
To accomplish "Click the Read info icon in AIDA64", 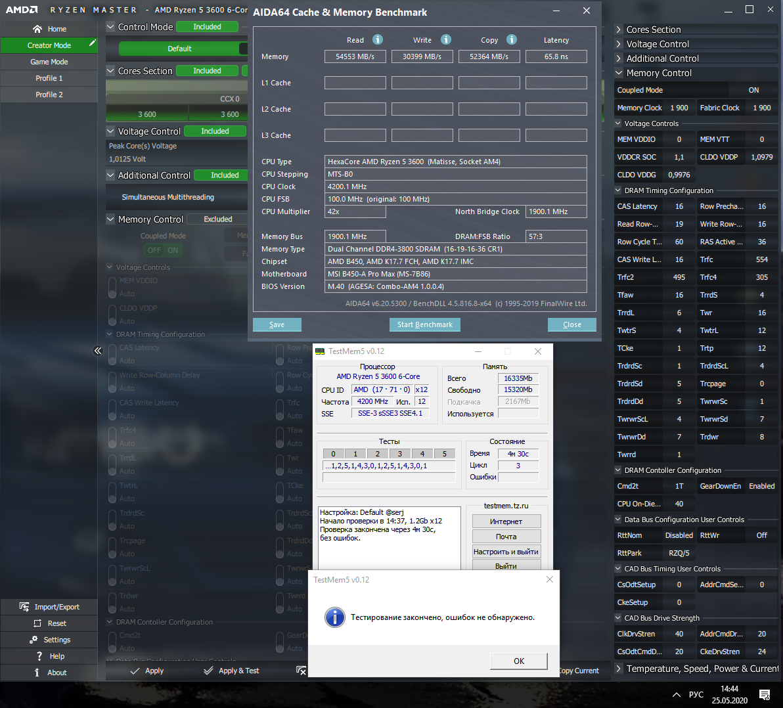I will click(x=378, y=39).
